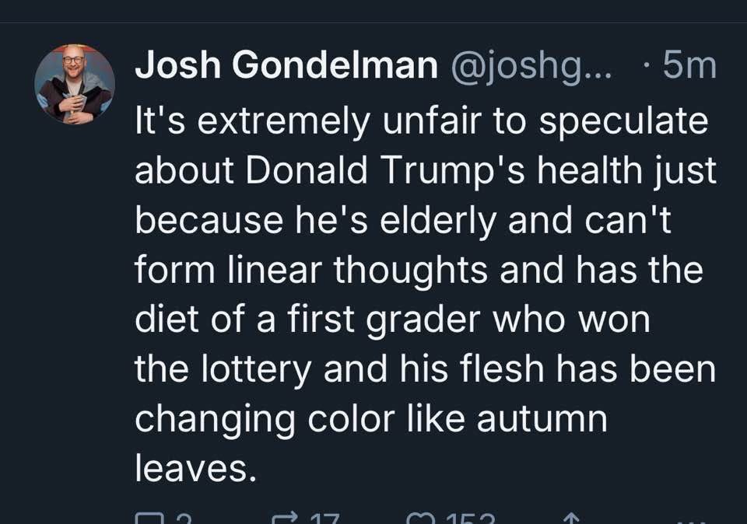
Task: Click the like count next to heart
Action: pos(467,519)
